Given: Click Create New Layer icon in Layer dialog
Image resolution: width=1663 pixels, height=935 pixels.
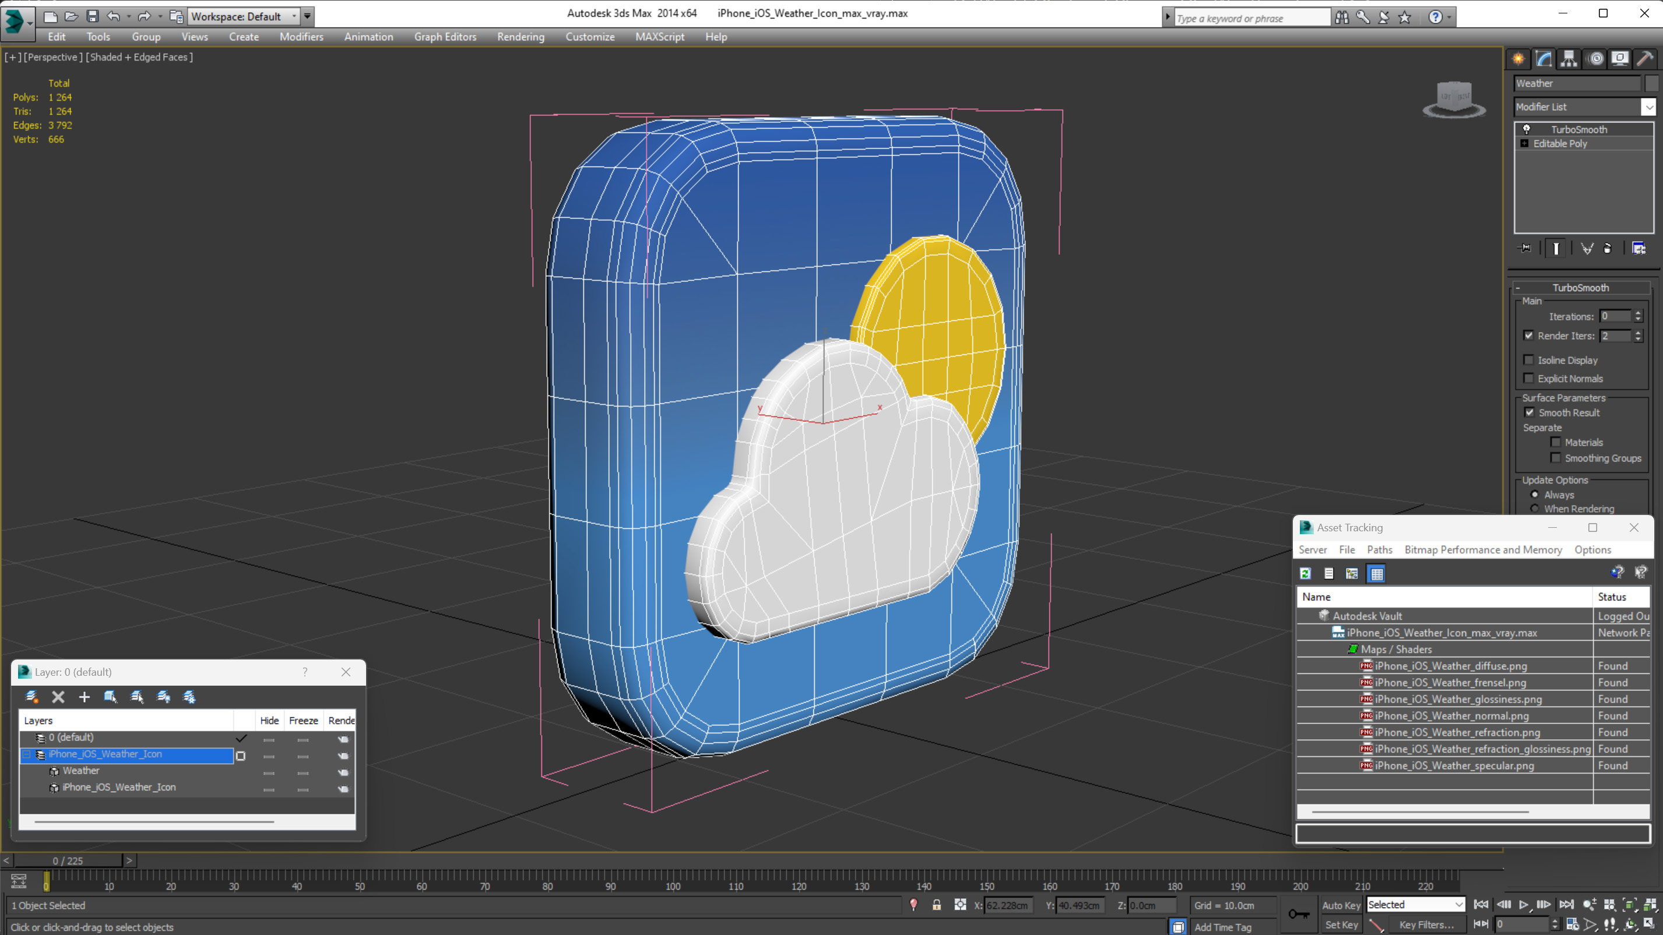Looking at the screenshot, I should 31,697.
